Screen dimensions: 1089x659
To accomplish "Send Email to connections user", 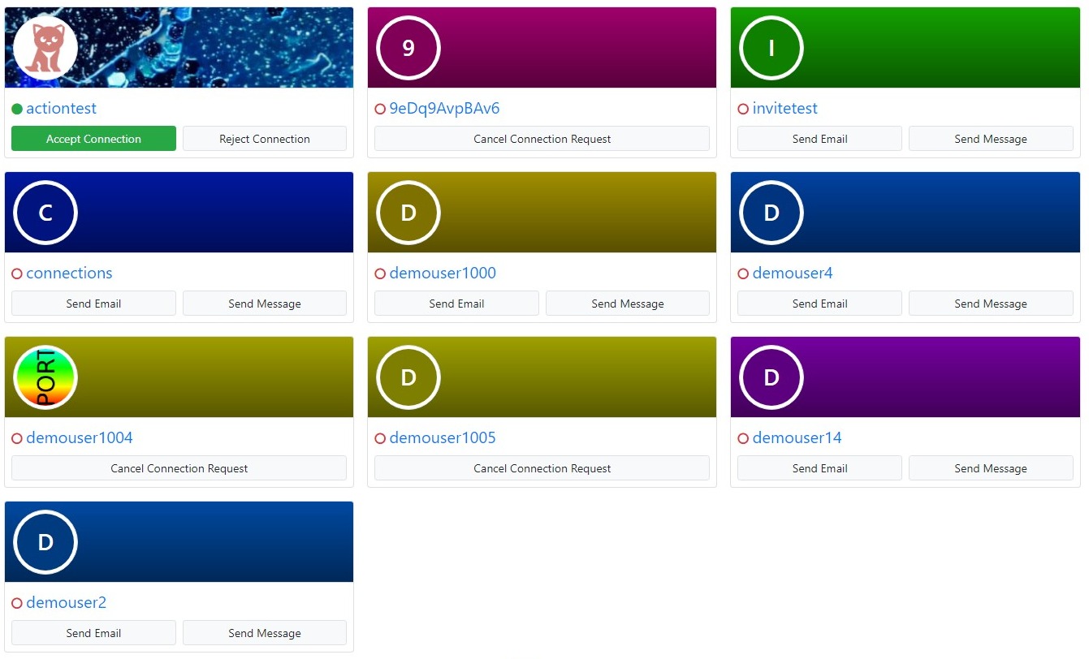I will tap(93, 304).
